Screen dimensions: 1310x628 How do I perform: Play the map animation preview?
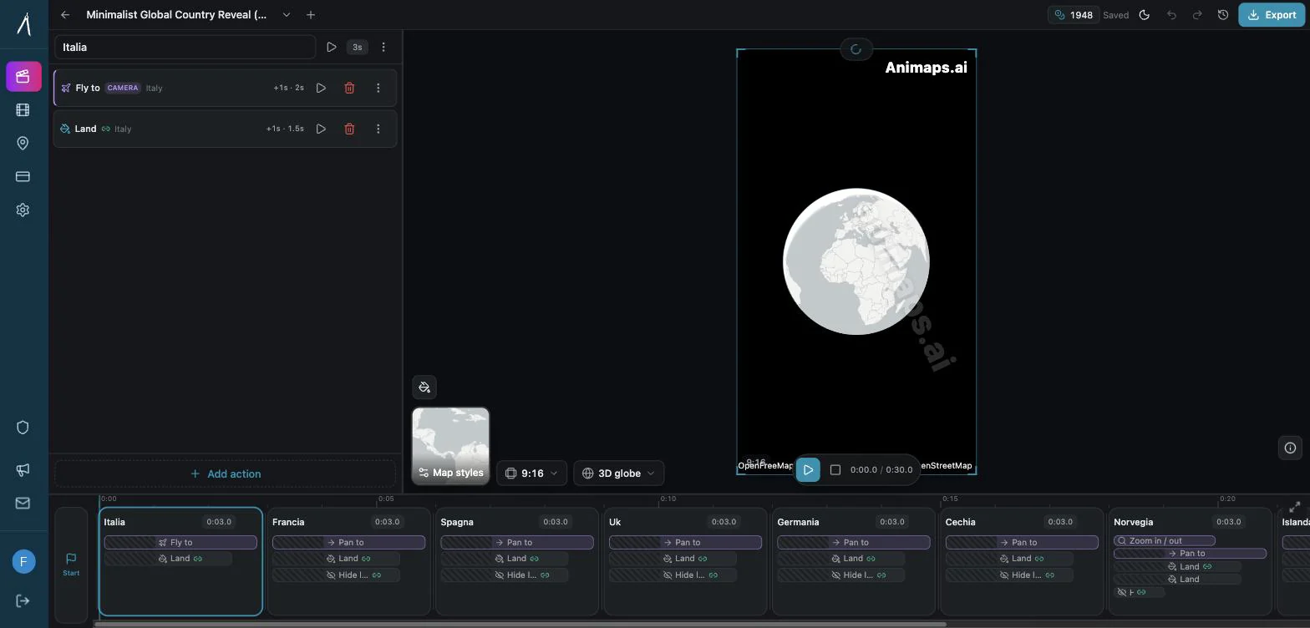808,469
